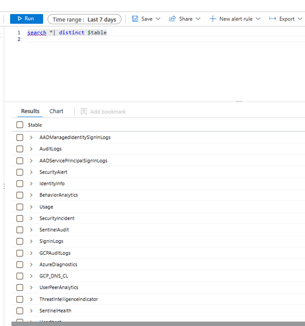
Task: Open the Time range selector
Action: point(85,19)
